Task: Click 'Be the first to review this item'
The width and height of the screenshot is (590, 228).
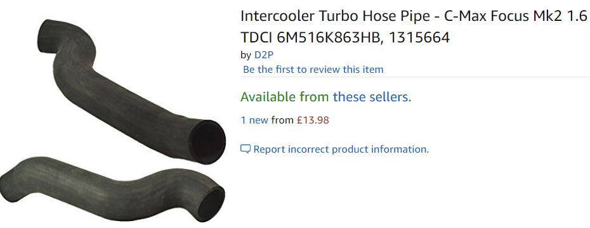Action: click(313, 70)
